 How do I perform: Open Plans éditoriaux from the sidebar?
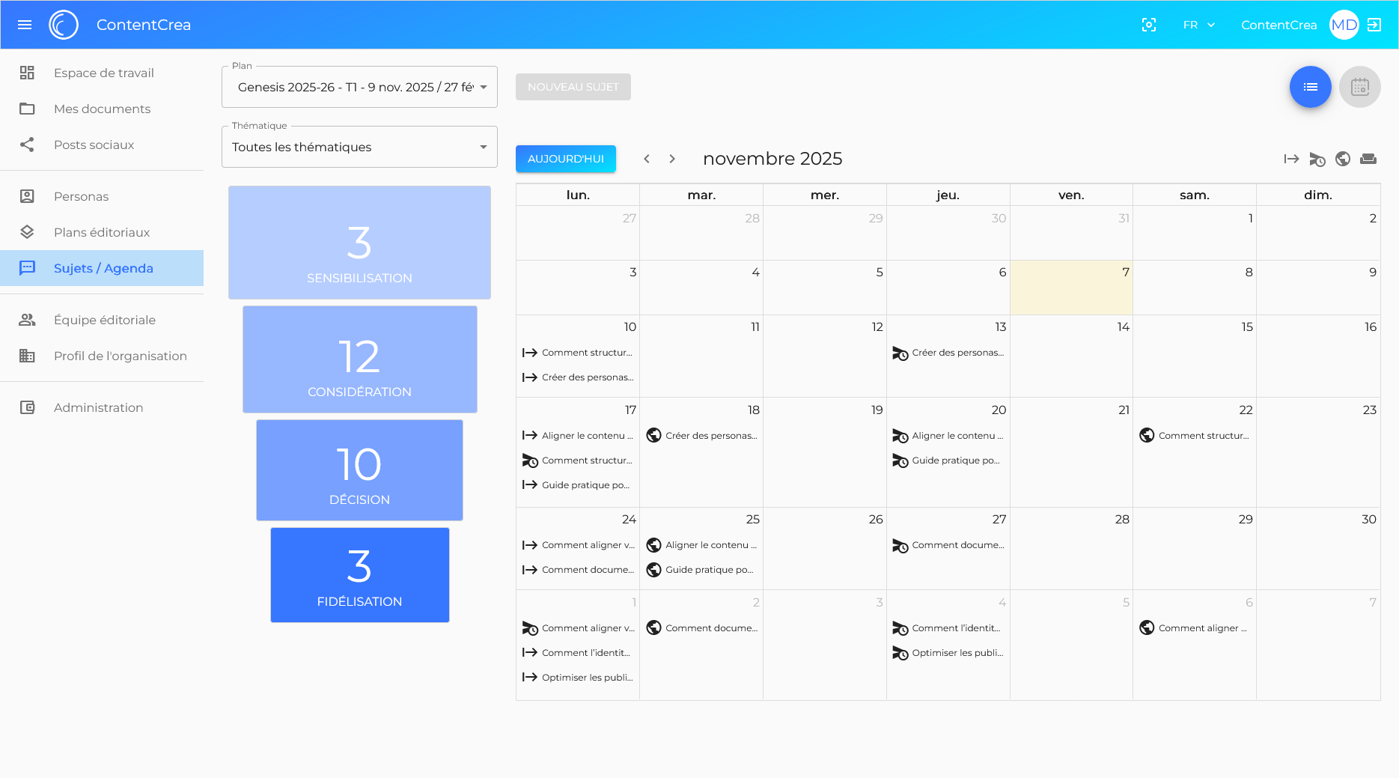coord(104,232)
